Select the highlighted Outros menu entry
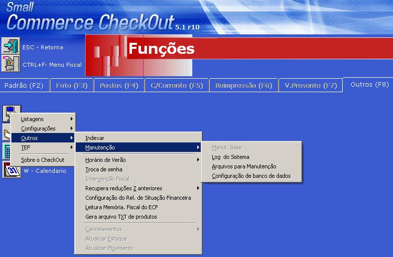Screen dimensions: 393x257 pyautogui.click(x=43, y=138)
